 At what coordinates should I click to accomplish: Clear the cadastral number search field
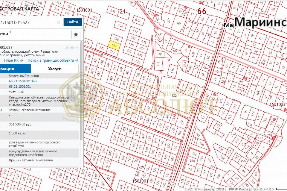click(x=59, y=22)
